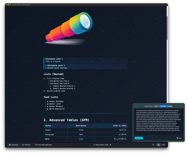This screenshot has height=154, width=188.
Task: Click Unordered Sub-item B
Action: [59, 84]
